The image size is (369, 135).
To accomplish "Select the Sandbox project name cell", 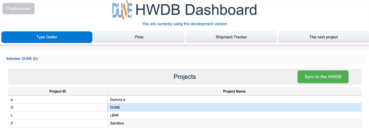I will 234,123.
